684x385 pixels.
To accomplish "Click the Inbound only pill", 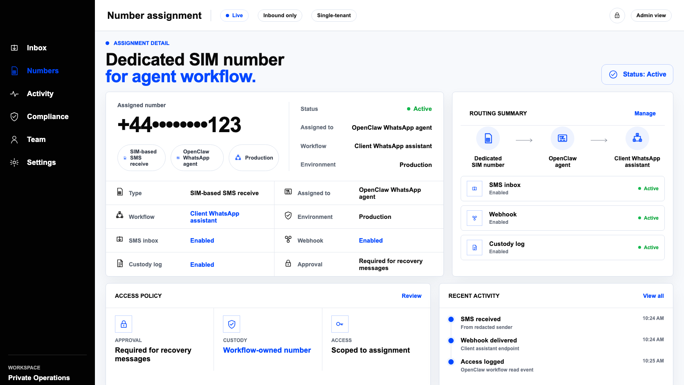I will (280, 16).
